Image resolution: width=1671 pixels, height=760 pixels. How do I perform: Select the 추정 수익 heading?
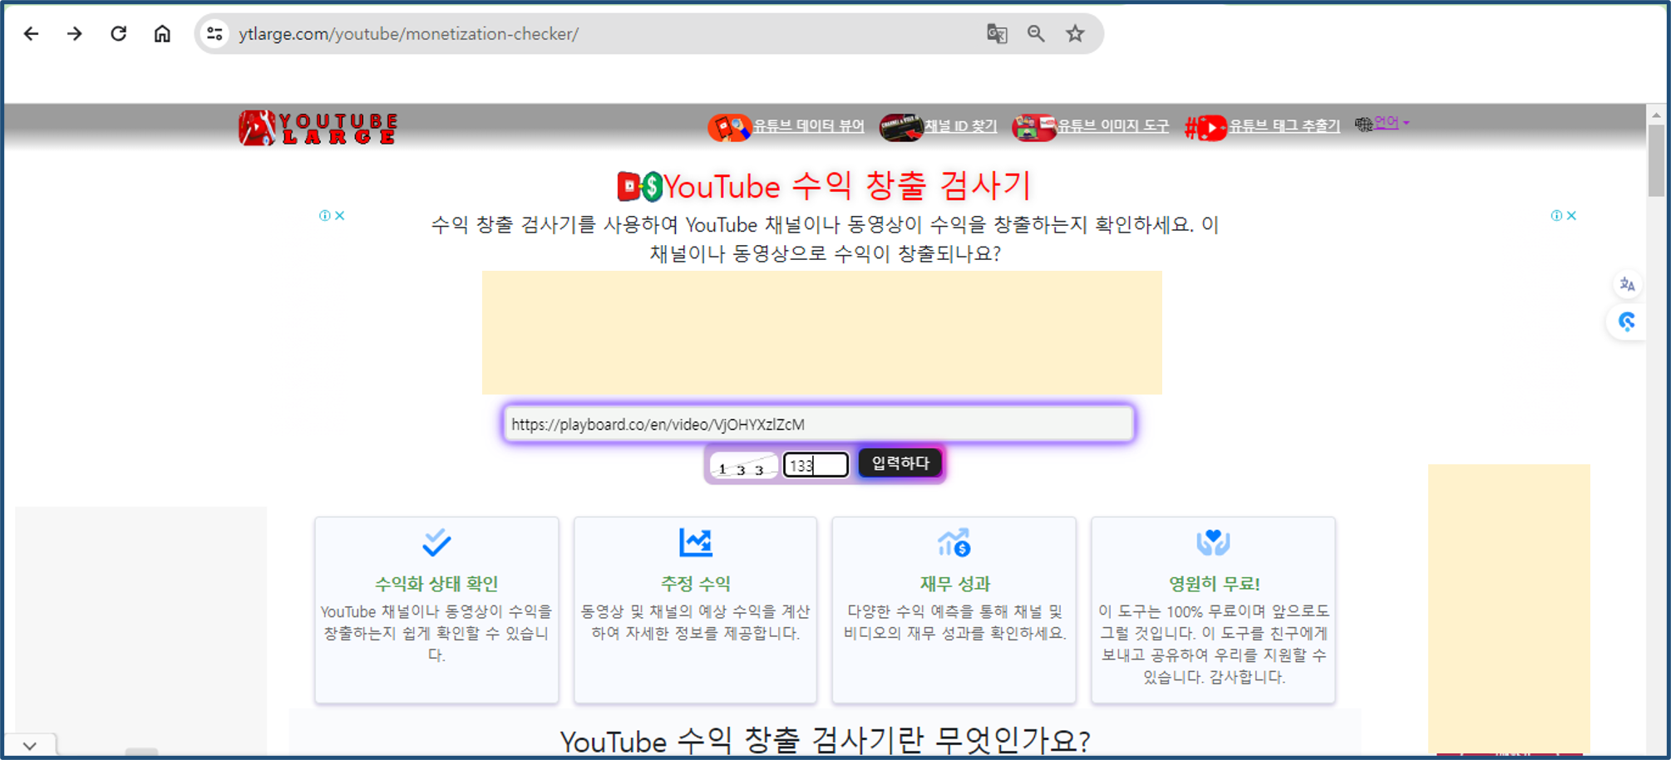pos(695,583)
